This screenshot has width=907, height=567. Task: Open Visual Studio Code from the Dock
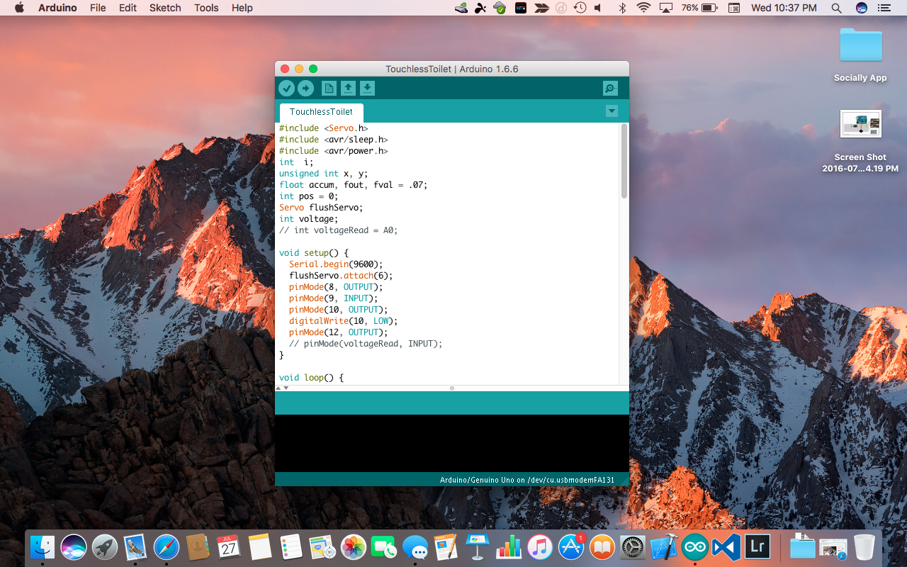click(726, 546)
